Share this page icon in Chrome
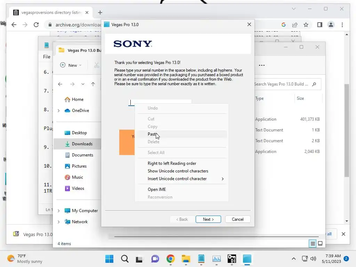Image resolution: width=356 pixels, height=267 pixels. (295, 25)
